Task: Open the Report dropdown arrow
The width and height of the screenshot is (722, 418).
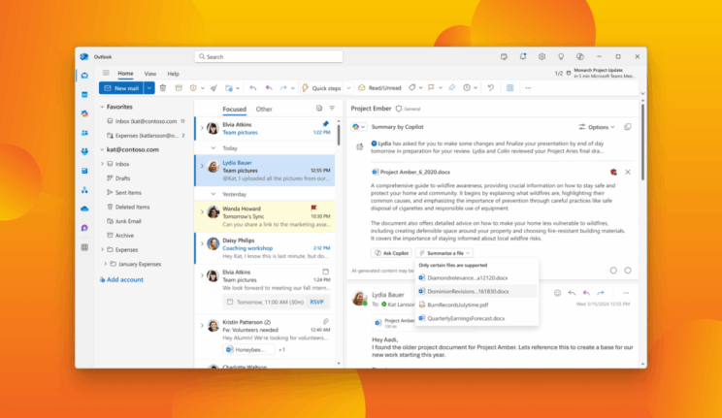Action: (203, 88)
